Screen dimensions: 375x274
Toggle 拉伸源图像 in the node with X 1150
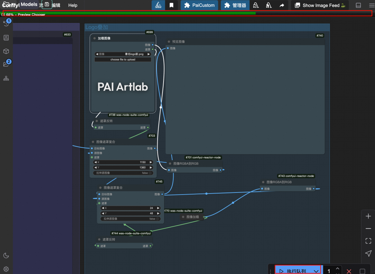123,173
